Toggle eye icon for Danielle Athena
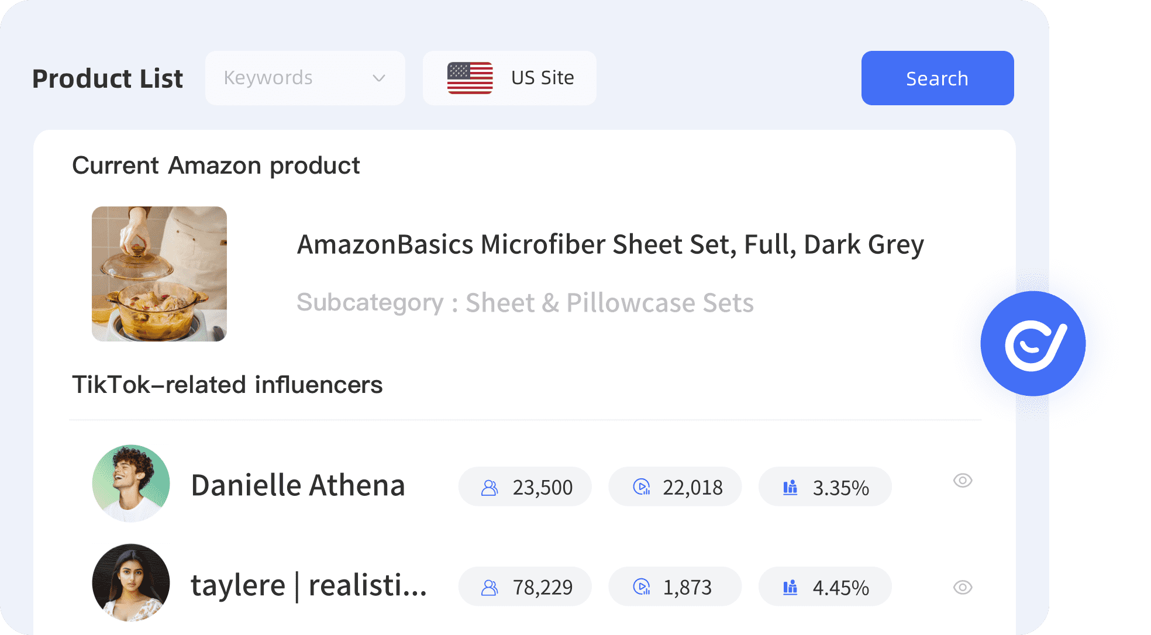 coord(962,481)
